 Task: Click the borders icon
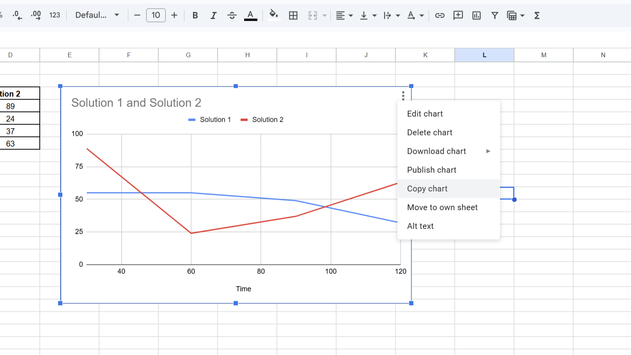[x=293, y=16]
